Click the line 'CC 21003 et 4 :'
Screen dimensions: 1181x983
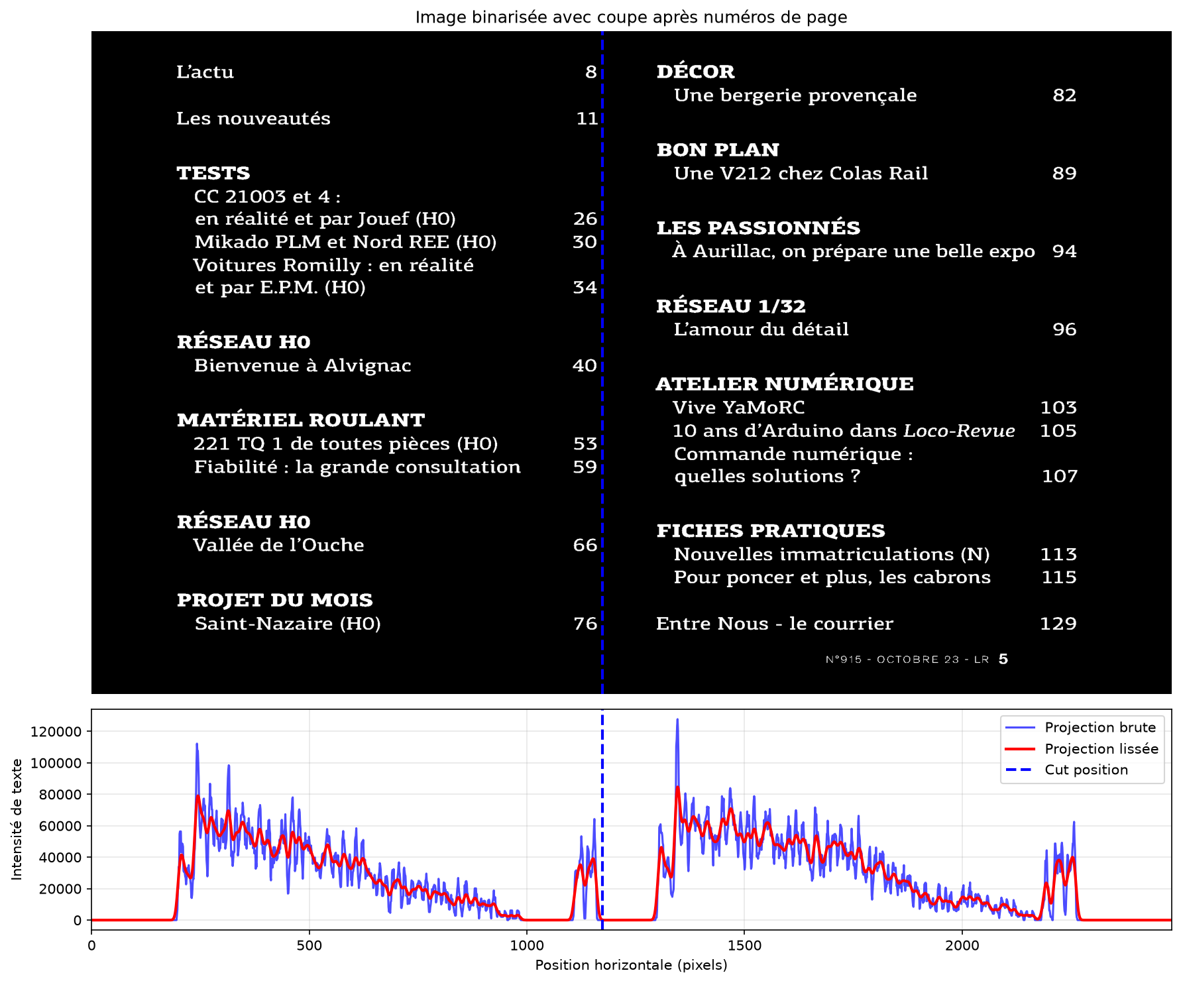267,197
